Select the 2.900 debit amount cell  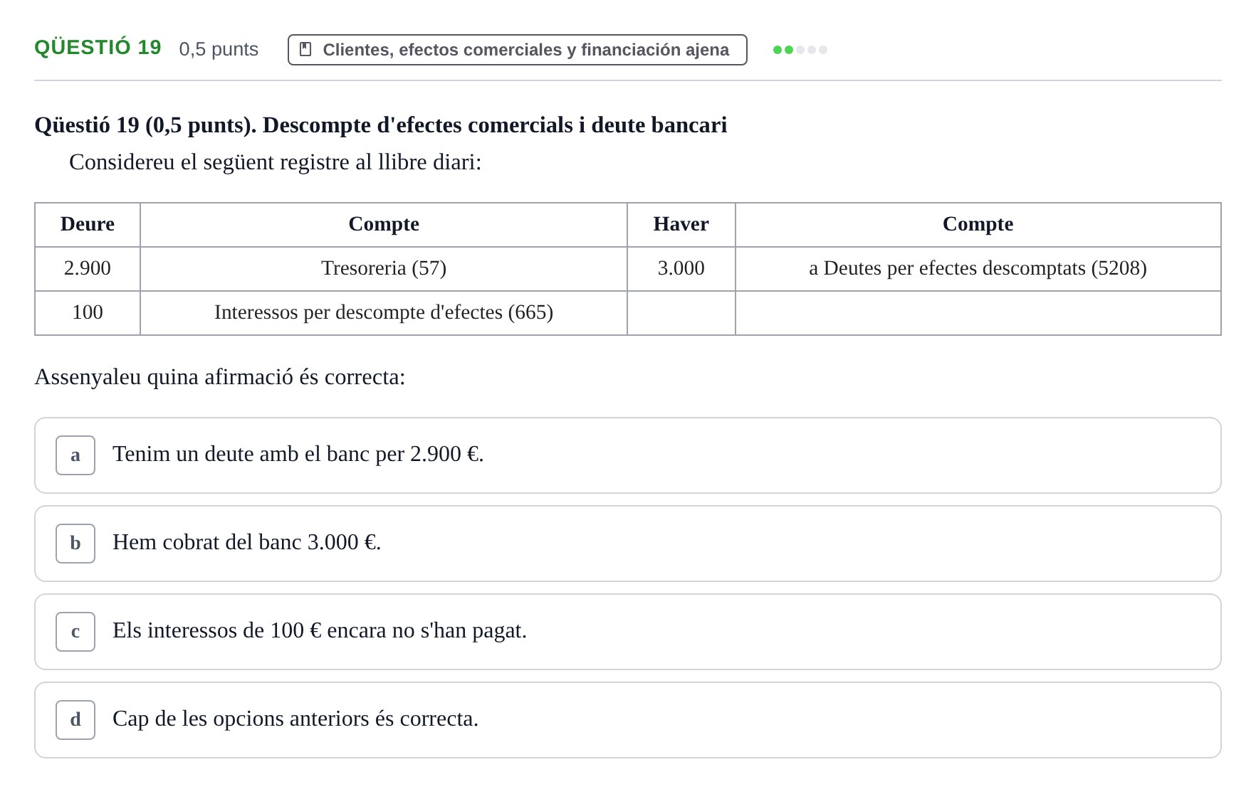(88, 268)
